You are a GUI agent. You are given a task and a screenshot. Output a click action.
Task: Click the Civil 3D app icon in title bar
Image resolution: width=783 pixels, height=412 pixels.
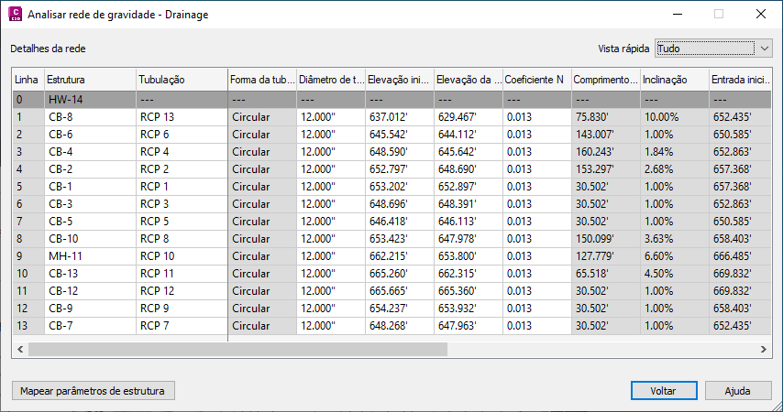15,14
